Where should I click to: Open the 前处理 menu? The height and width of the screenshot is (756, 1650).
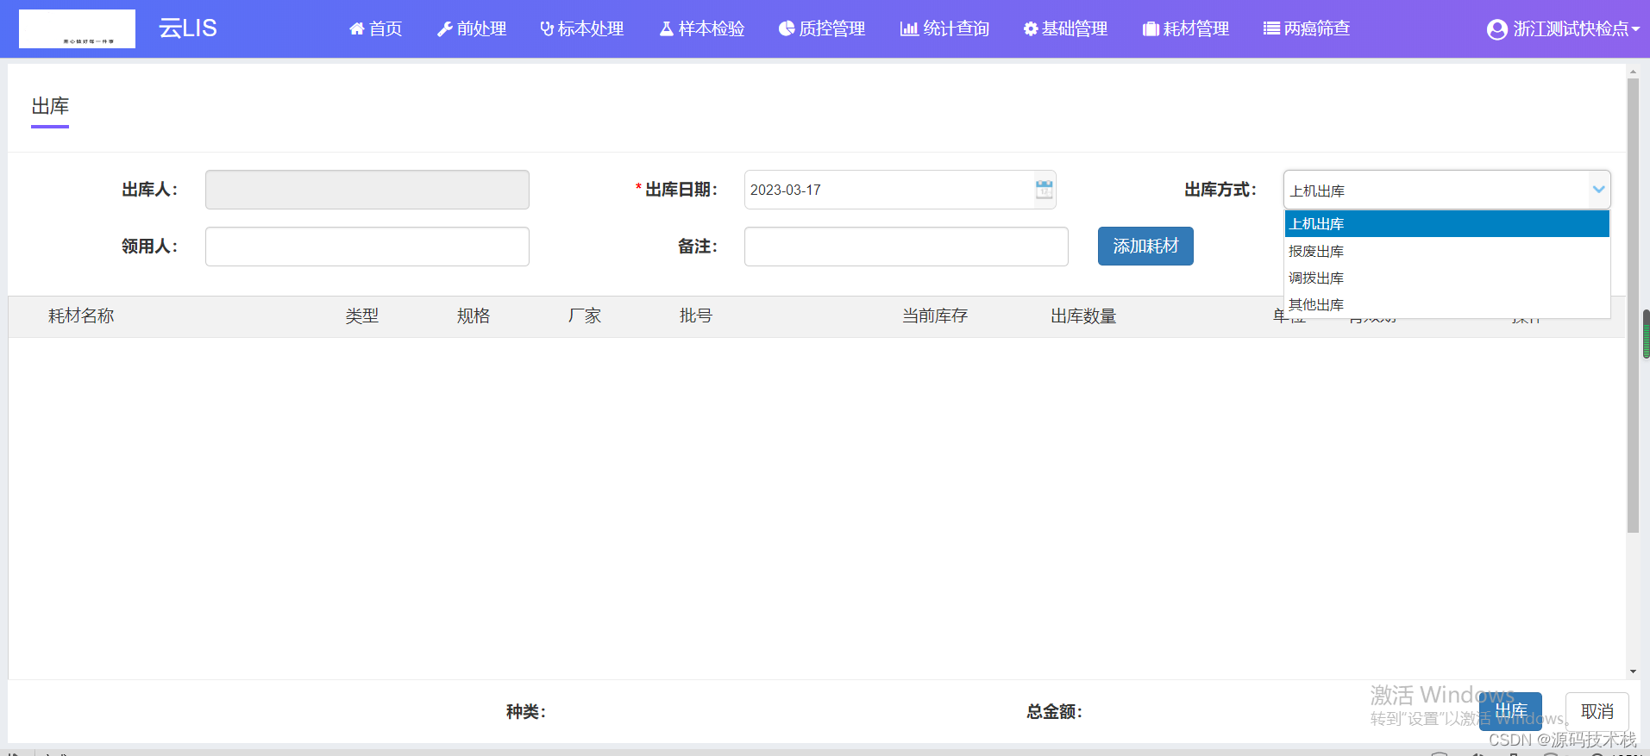click(472, 29)
